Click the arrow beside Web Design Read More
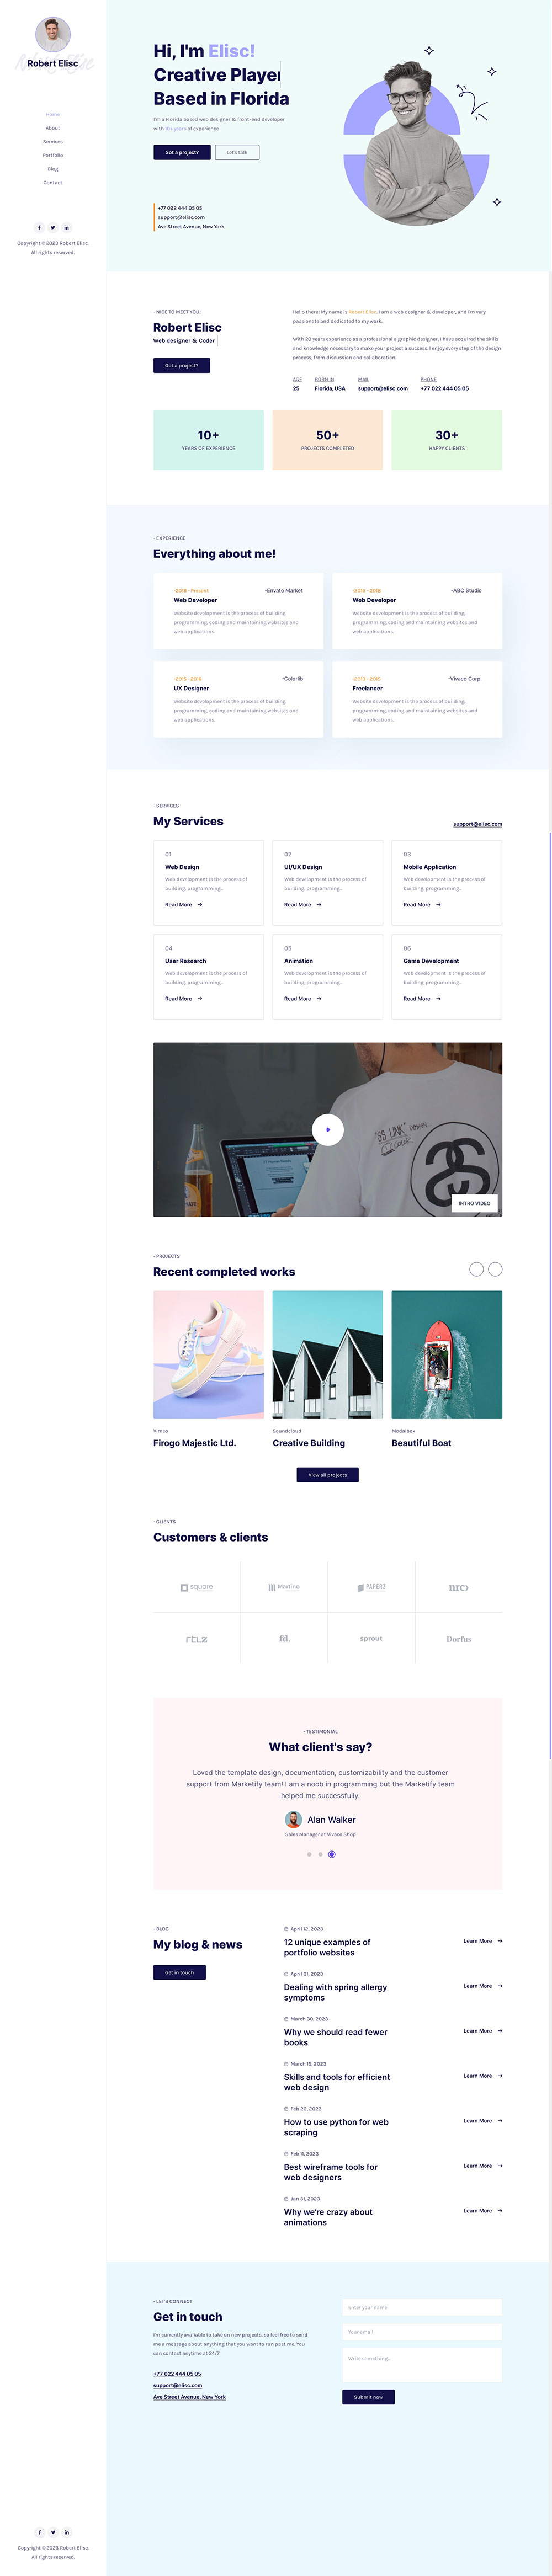 (x=200, y=905)
